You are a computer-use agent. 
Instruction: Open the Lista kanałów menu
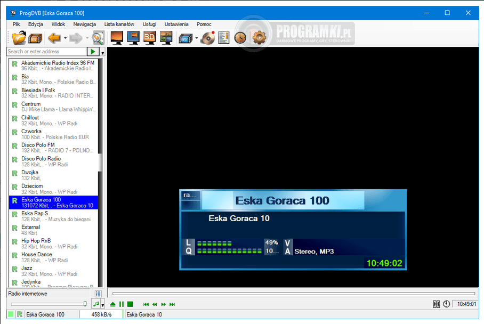119,24
